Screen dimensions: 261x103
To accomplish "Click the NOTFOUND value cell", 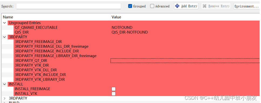I will point(122,28).
